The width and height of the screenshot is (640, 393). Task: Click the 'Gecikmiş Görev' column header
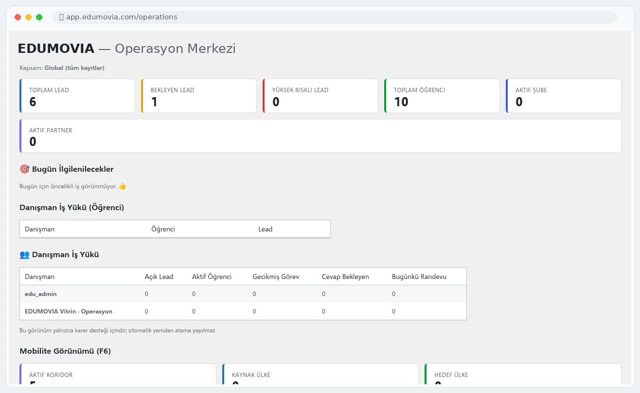pos(276,277)
